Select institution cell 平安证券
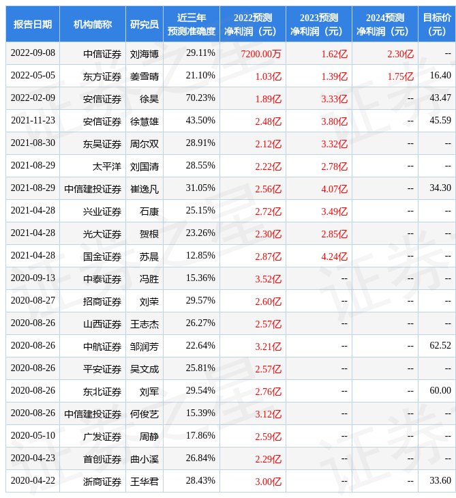Image resolution: width=456 pixels, height=498 pixels. click(102, 369)
